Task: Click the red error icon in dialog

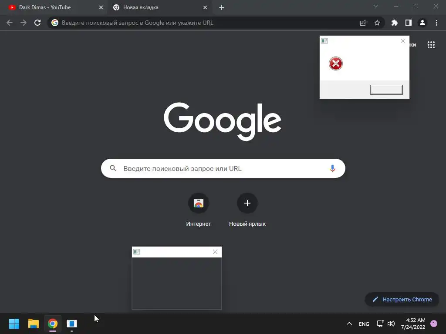Action: pos(336,63)
